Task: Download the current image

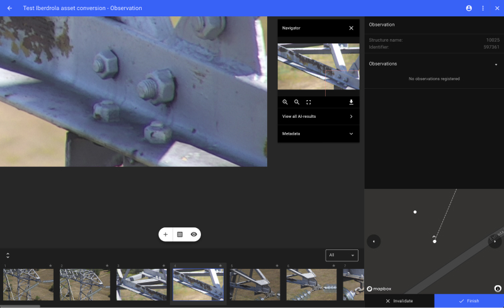Action: click(351, 102)
